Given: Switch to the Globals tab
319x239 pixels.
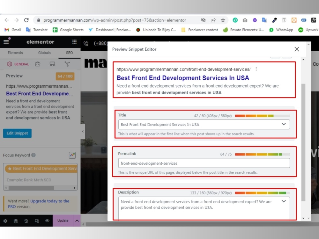Looking at the screenshot, I should (44, 53).
